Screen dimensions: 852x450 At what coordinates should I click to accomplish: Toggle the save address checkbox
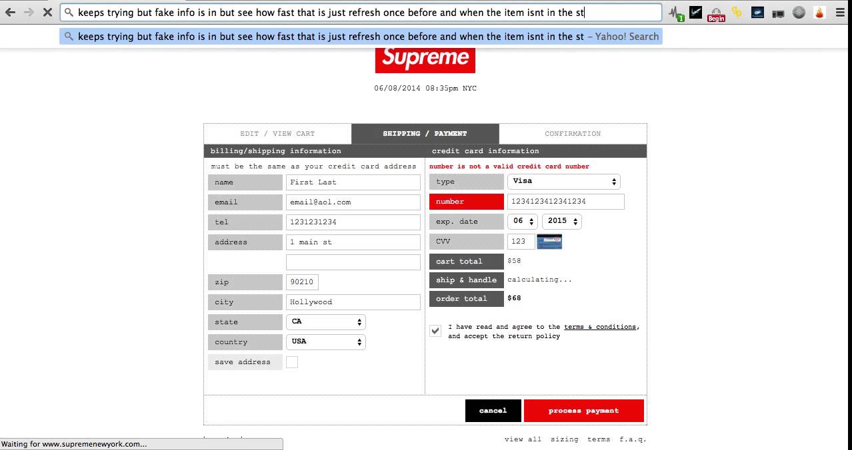(x=292, y=362)
